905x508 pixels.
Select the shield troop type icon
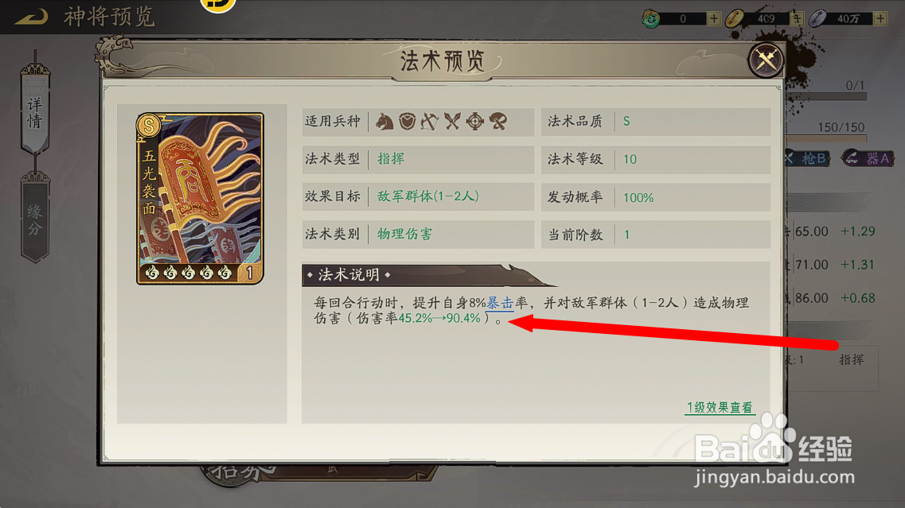point(408,122)
